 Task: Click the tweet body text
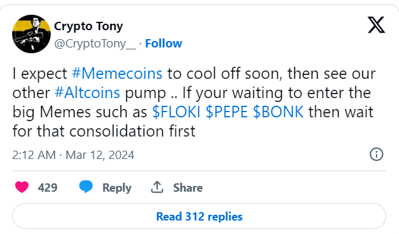click(x=194, y=102)
